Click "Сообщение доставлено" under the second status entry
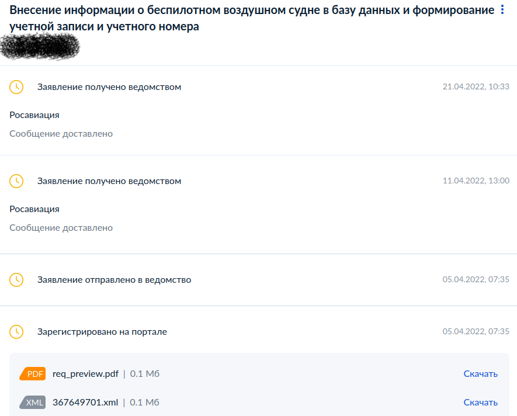 click(x=61, y=228)
